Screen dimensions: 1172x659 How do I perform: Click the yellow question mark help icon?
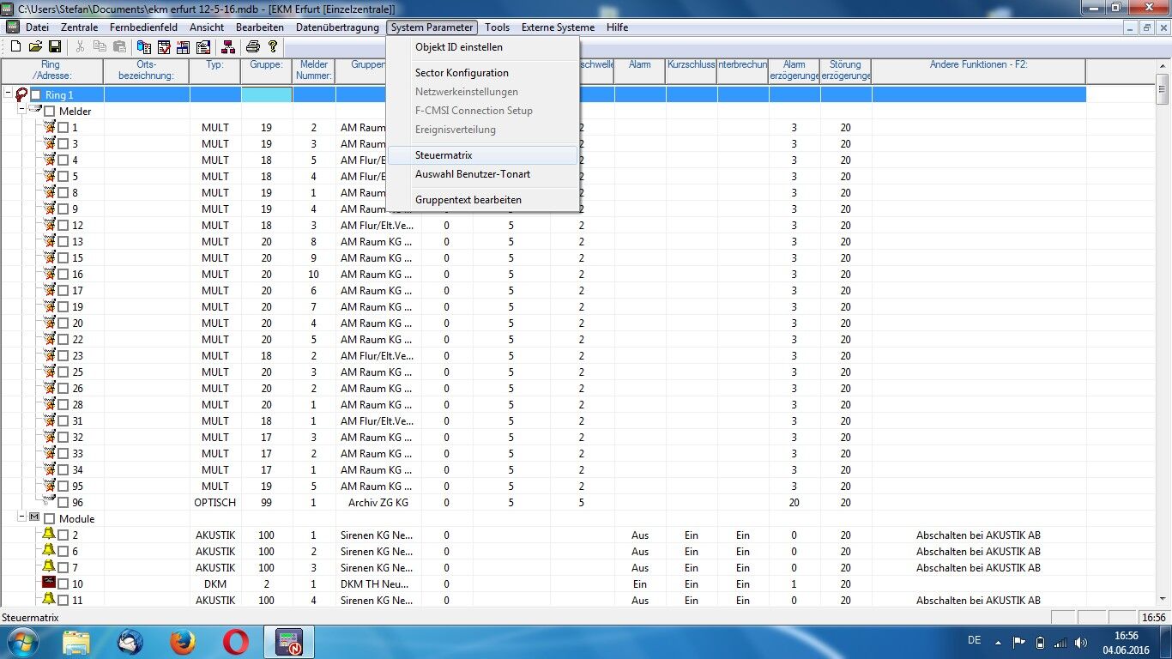click(273, 46)
